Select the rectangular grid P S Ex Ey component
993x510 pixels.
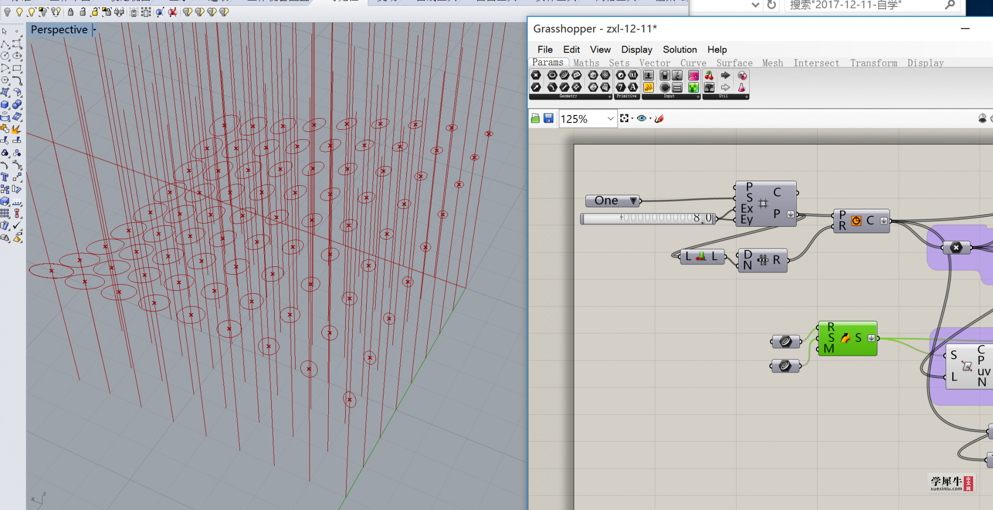765,204
